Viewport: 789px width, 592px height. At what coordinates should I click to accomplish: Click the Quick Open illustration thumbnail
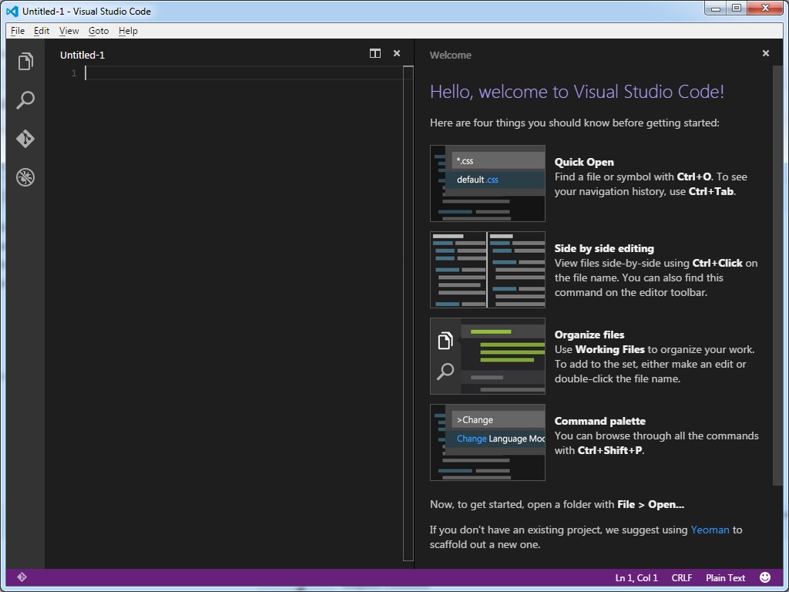pyautogui.click(x=487, y=183)
